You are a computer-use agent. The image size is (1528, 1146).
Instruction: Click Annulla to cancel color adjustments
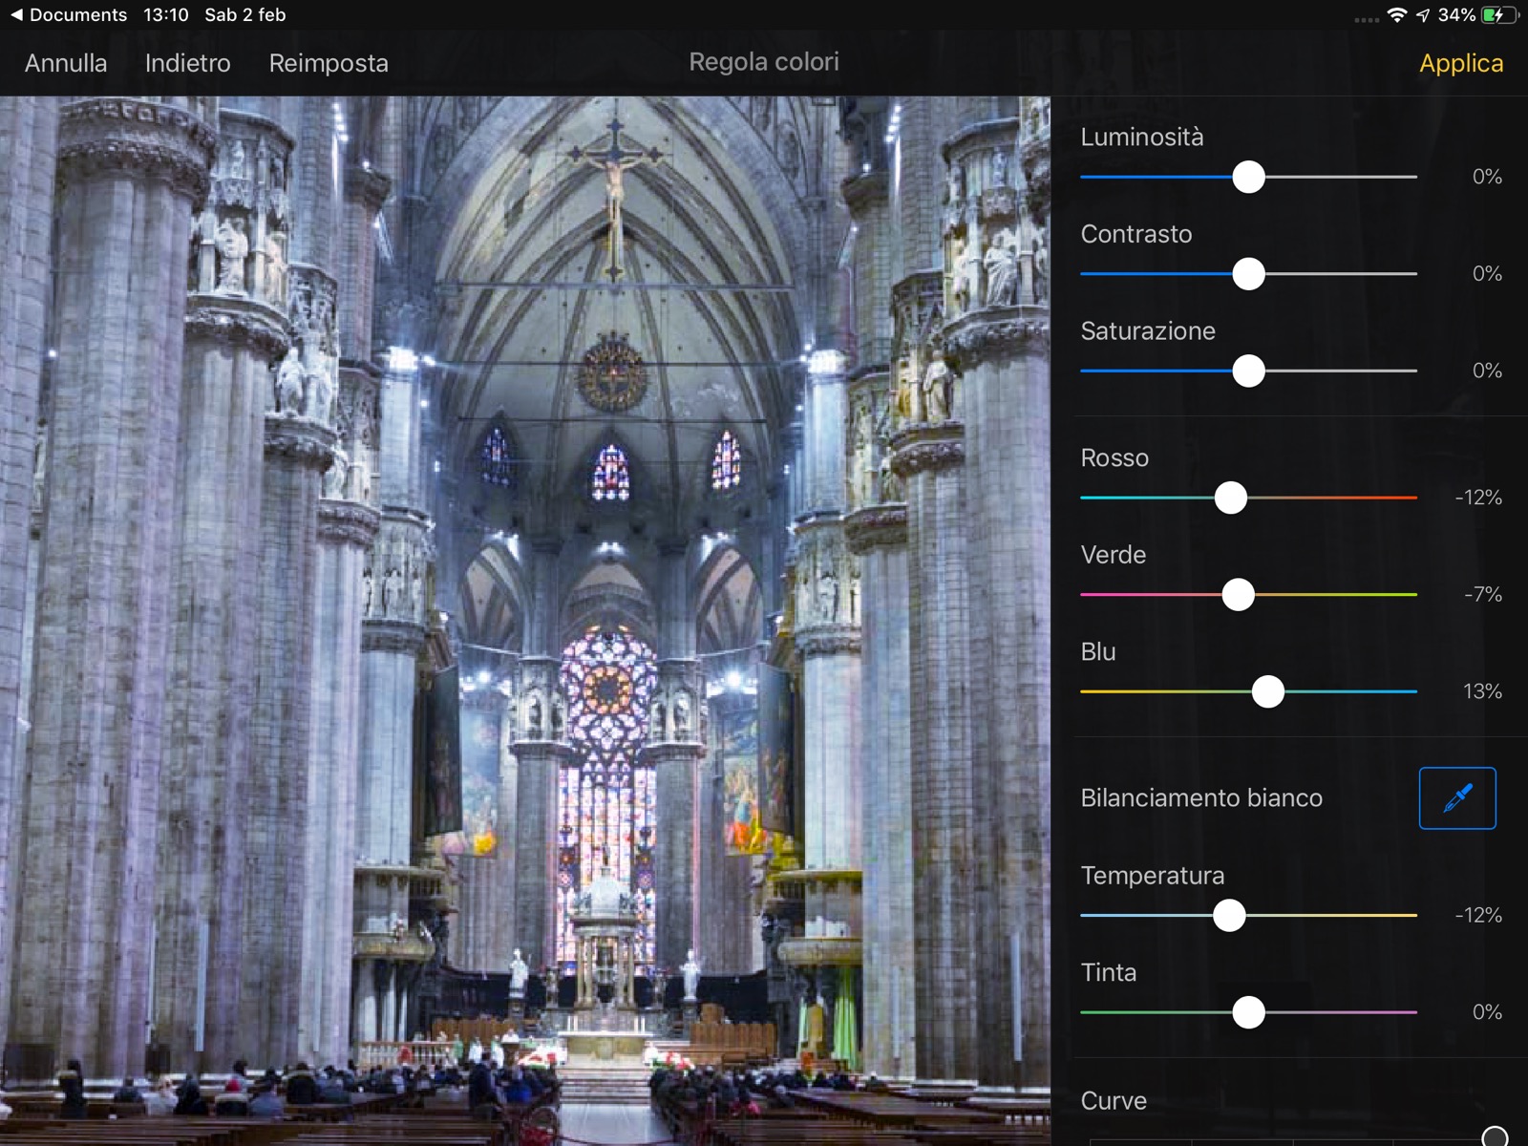[x=66, y=63]
